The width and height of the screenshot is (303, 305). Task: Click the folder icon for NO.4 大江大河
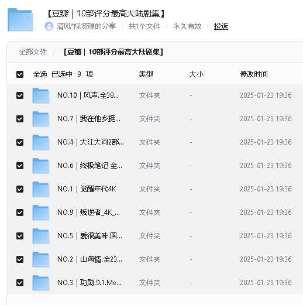(x=41, y=142)
